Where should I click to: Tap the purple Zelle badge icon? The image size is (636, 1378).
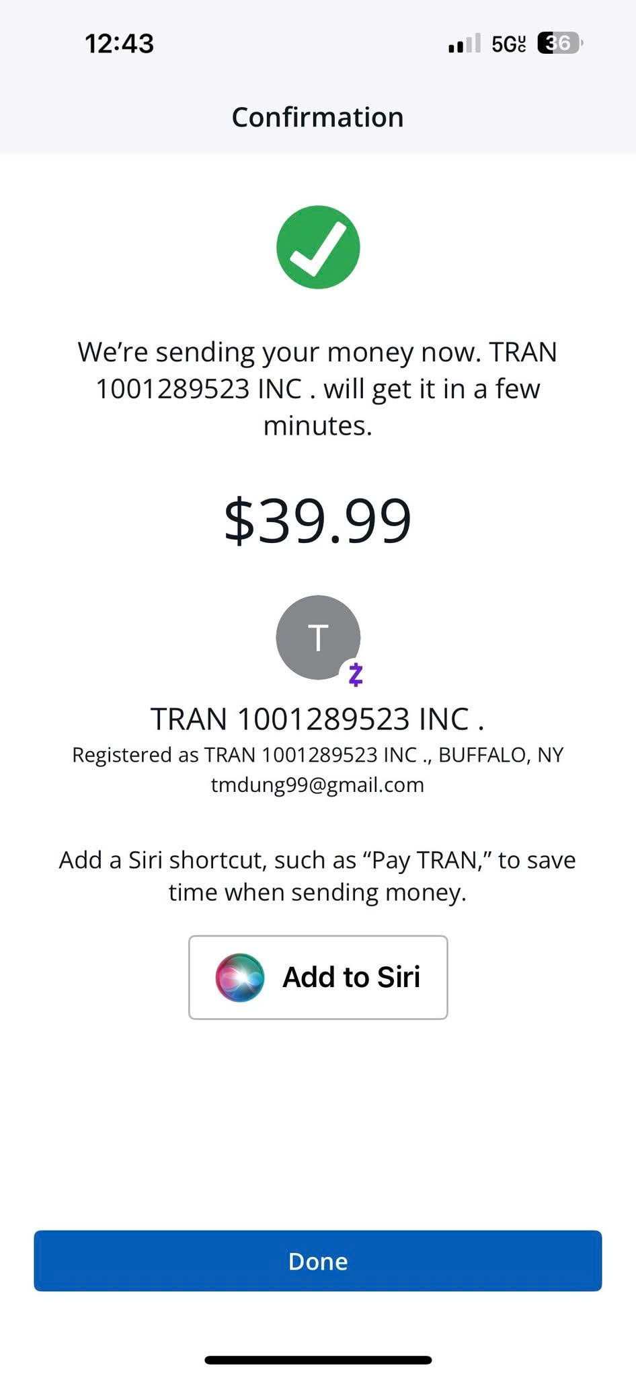pyautogui.click(x=356, y=674)
